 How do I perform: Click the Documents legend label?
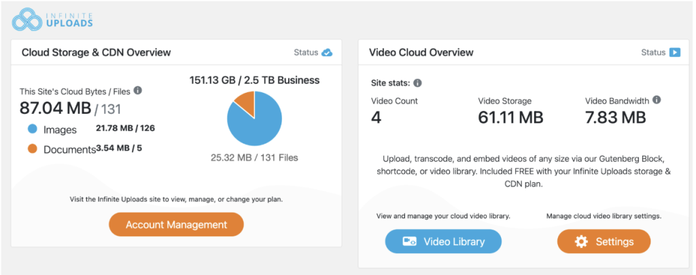click(x=70, y=150)
